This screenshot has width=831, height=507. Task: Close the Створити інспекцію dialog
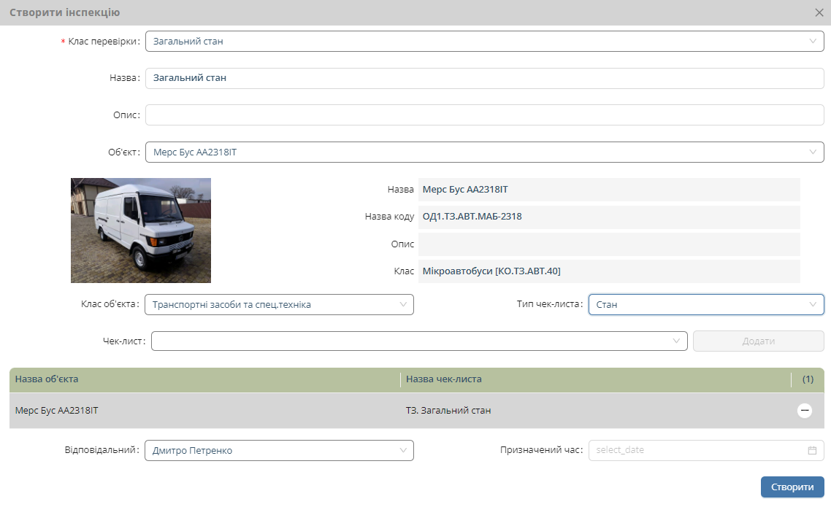point(821,12)
